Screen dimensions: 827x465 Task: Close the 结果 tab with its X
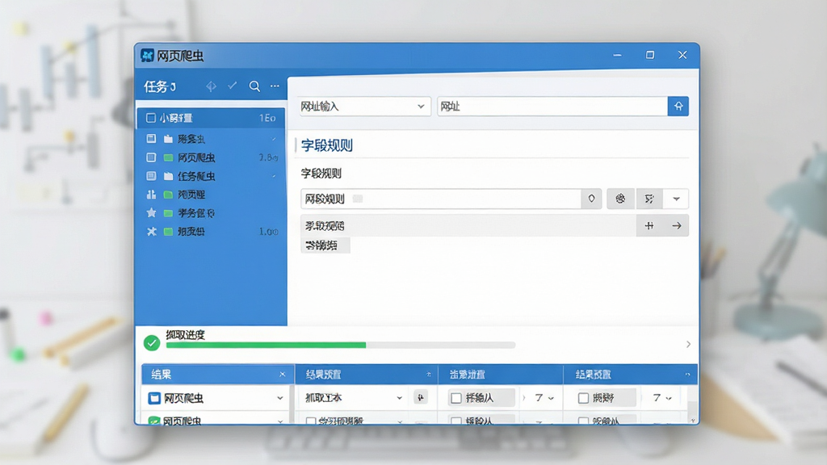pos(282,375)
